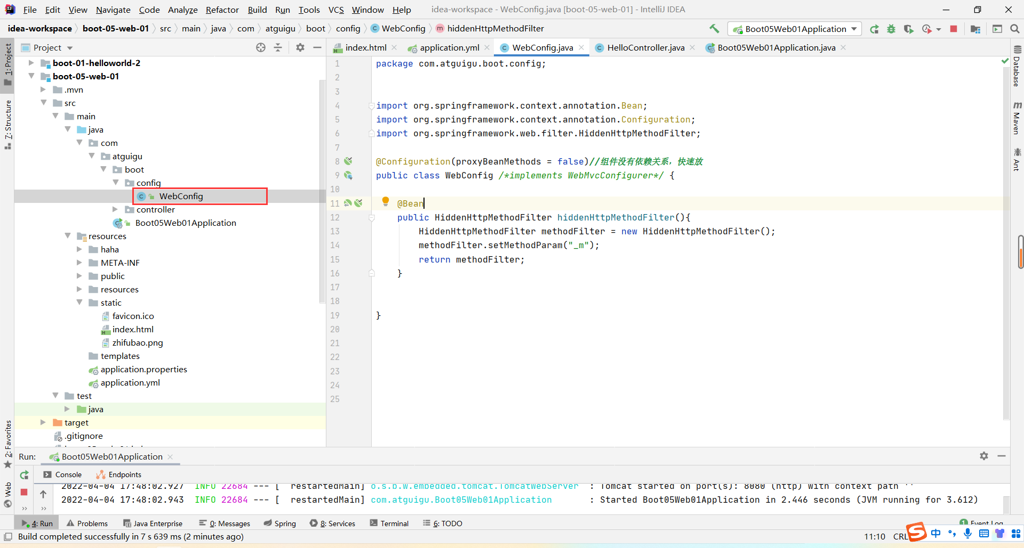Click the intention lightbulb icon at @Bean line

(x=386, y=201)
